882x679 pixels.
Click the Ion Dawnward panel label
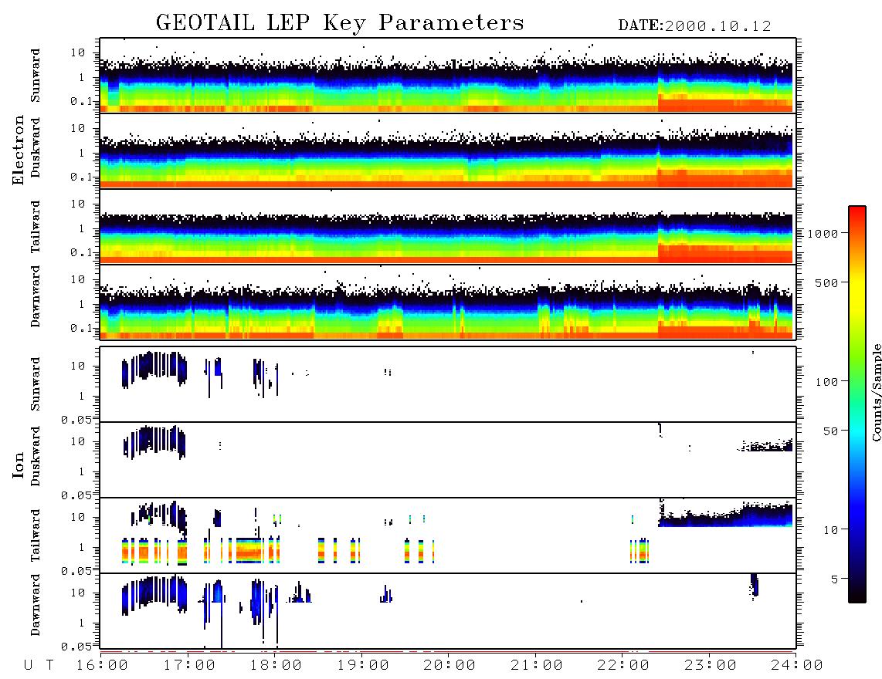pyautogui.click(x=36, y=605)
